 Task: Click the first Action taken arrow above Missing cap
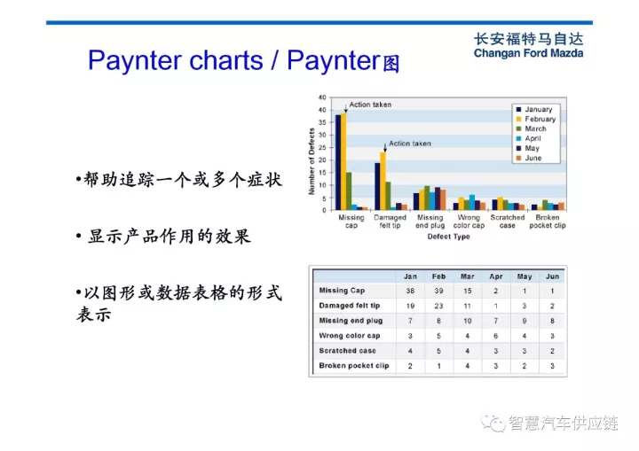[x=344, y=108]
